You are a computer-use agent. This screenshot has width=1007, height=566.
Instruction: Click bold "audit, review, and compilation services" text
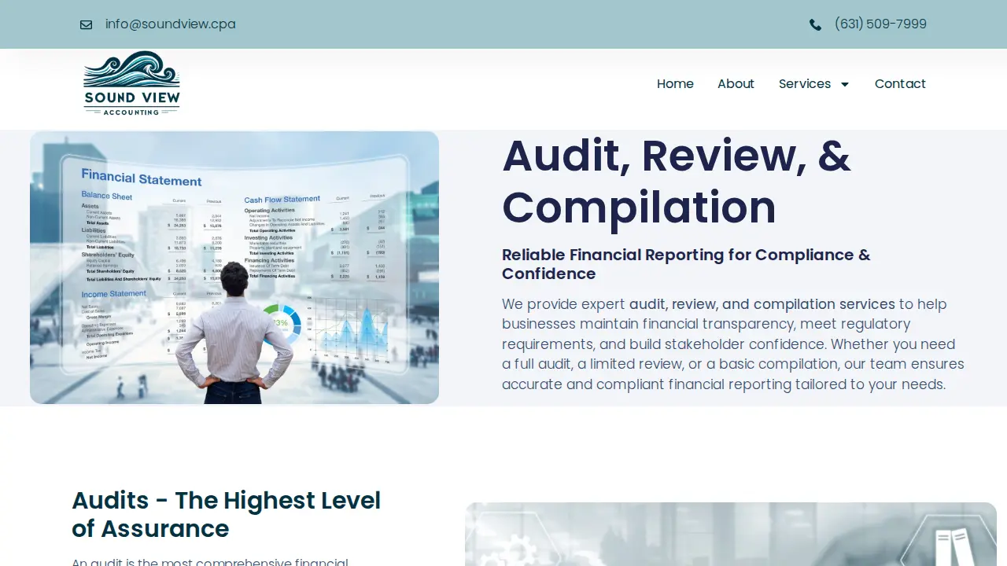click(762, 304)
